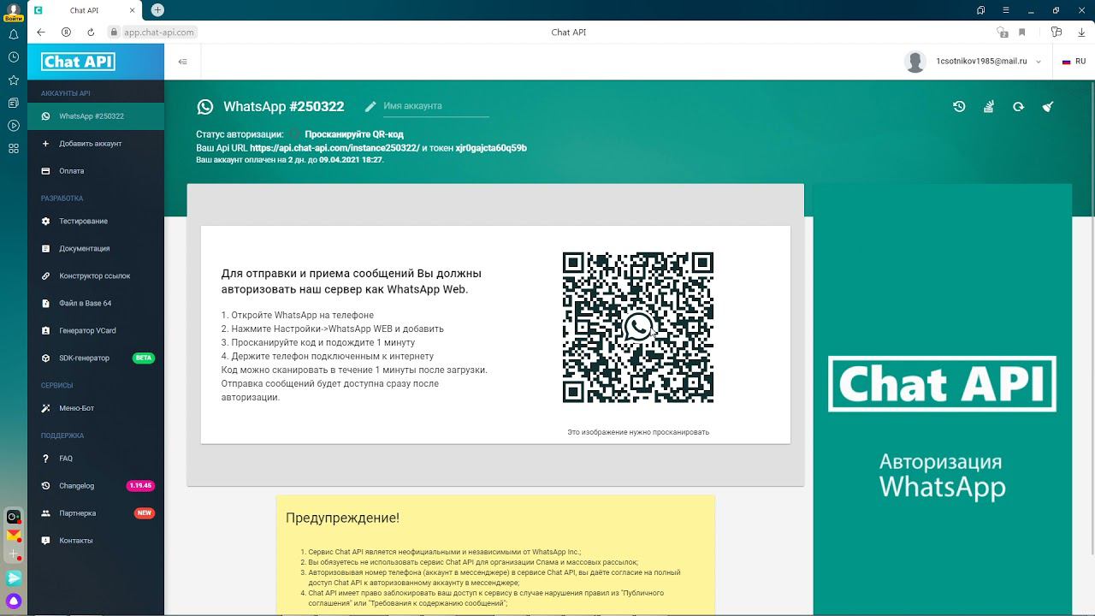1095x616 pixels.
Task: Open browser hamburger menu icon
Action: point(1006,10)
